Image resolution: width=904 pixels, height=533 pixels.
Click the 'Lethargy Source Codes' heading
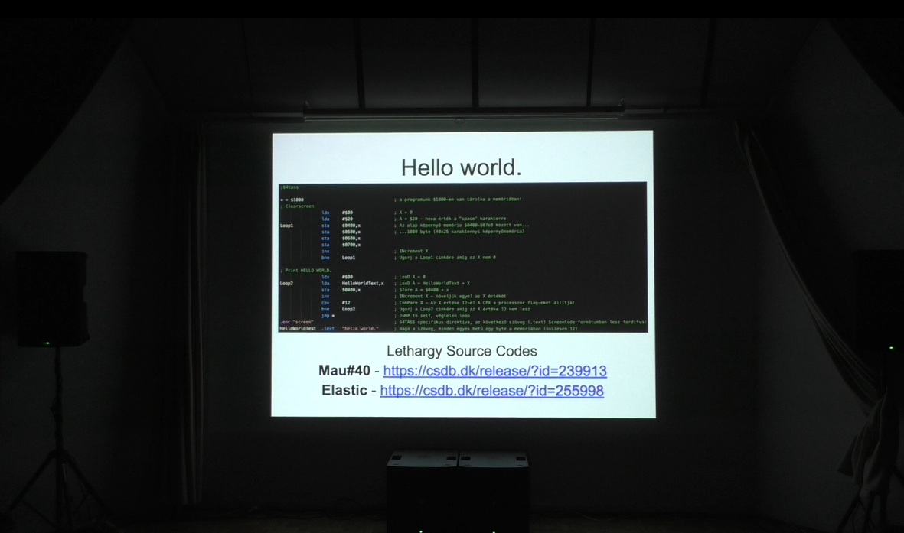click(461, 351)
